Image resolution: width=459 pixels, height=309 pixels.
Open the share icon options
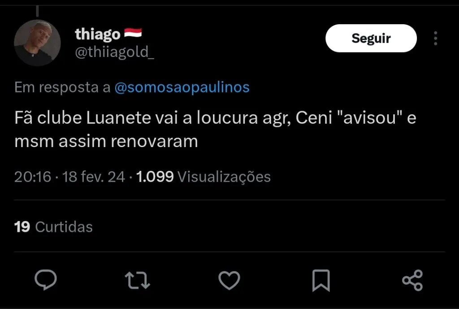pyautogui.click(x=412, y=280)
